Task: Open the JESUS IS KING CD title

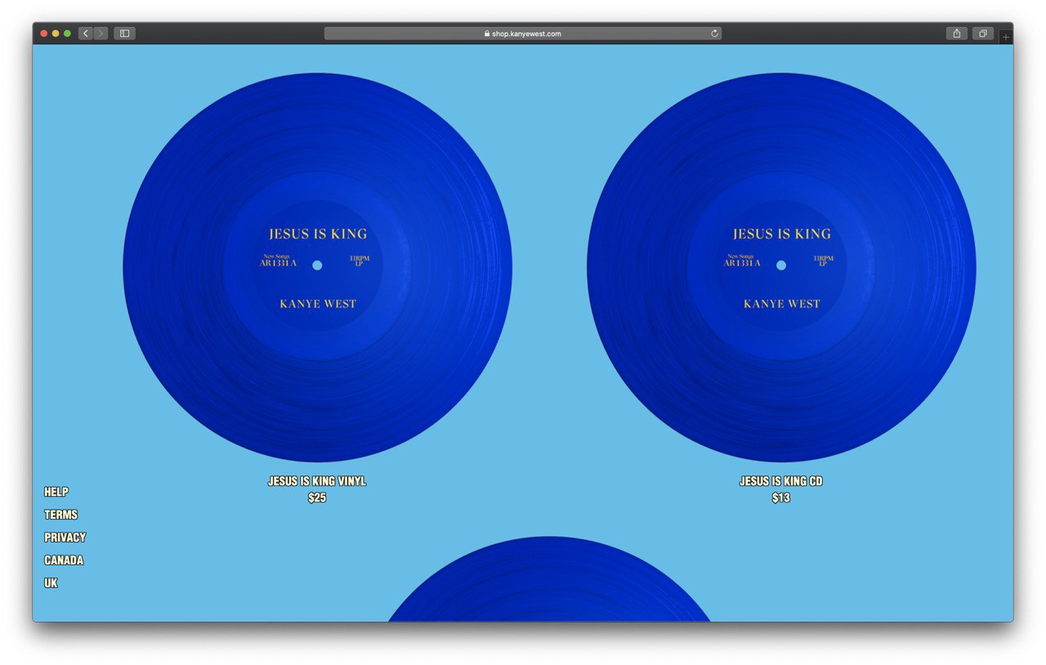Action: [x=781, y=481]
